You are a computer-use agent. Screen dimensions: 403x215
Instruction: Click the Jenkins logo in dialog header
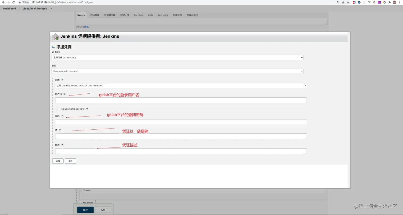(x=55, y=37)
